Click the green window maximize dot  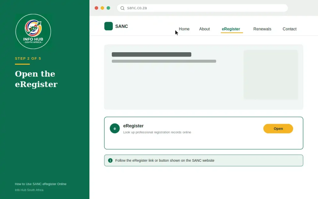(108, 8)
